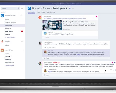Start a new chat with compose icon
This screenshot has height=93, width=116.
[x=22, y=8]
